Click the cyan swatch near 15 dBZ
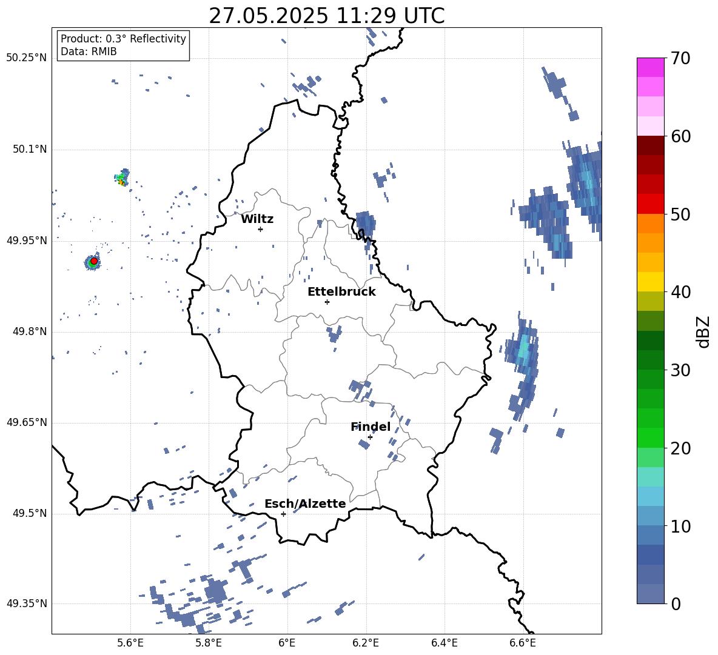This screenshot has height=655, width=718. tap(650, 477)
